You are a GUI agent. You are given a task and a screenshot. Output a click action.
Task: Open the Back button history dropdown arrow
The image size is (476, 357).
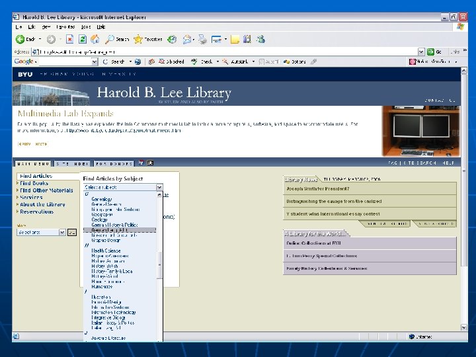coord(40,39)
